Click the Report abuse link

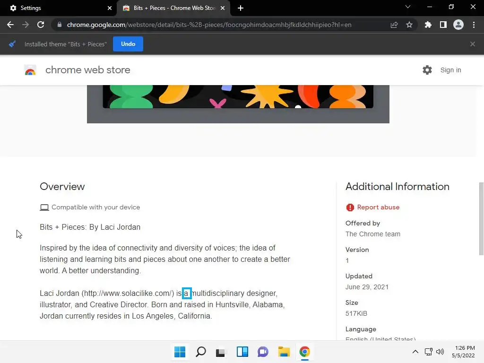point(378,207)
